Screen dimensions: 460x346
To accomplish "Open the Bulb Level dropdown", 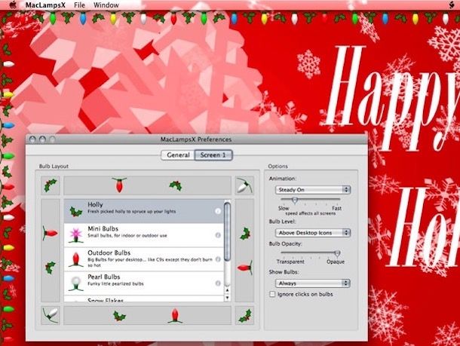I will (313, 233).
